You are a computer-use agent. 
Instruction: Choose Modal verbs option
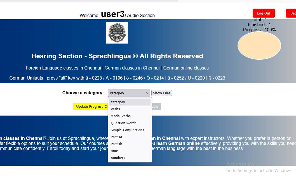130,116
